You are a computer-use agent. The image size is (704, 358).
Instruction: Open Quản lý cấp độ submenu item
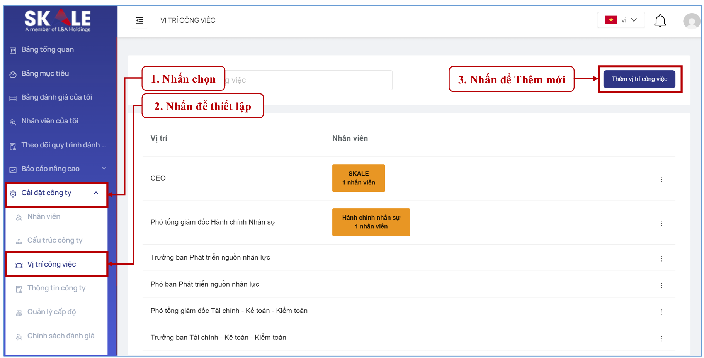(x=51, y=312)
